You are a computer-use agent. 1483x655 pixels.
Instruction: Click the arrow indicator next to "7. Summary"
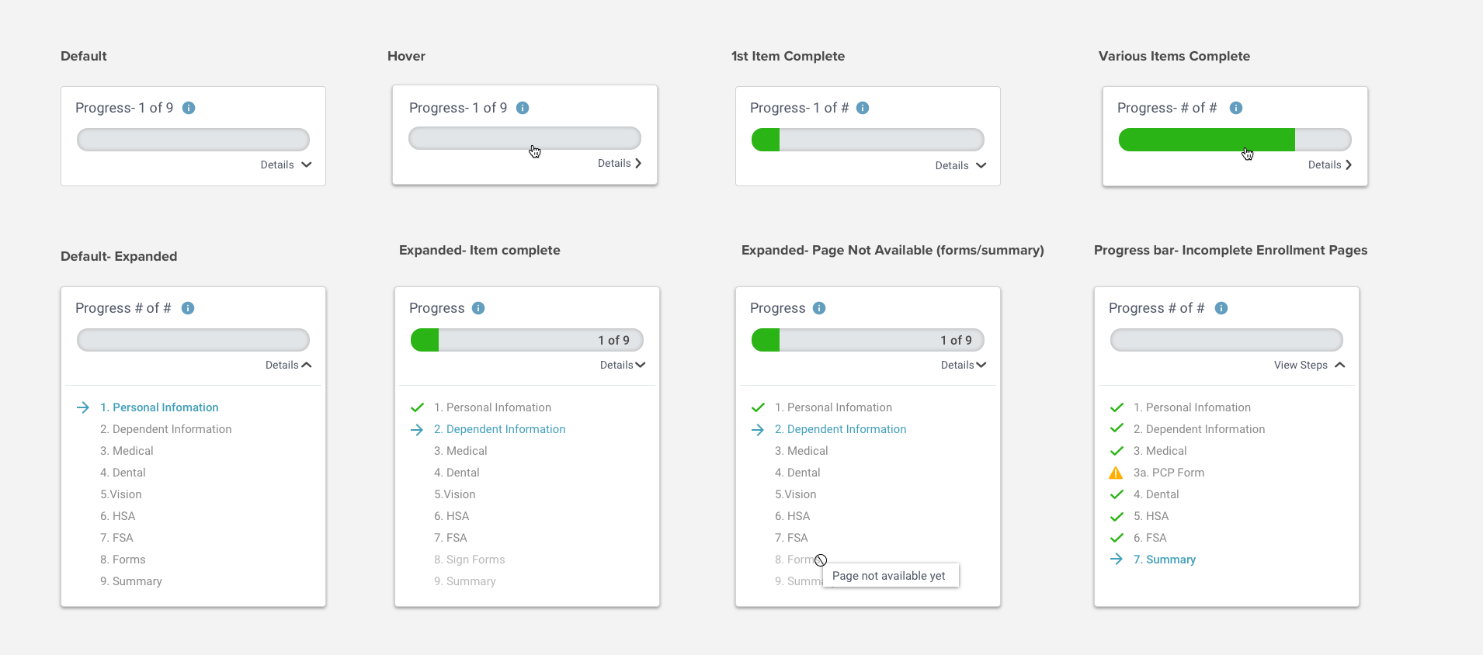(1116, 560)
